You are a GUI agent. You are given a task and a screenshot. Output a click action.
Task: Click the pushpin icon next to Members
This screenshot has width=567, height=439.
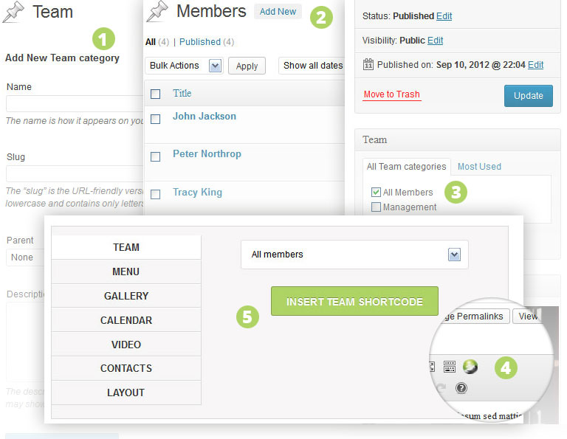[157, 12]
